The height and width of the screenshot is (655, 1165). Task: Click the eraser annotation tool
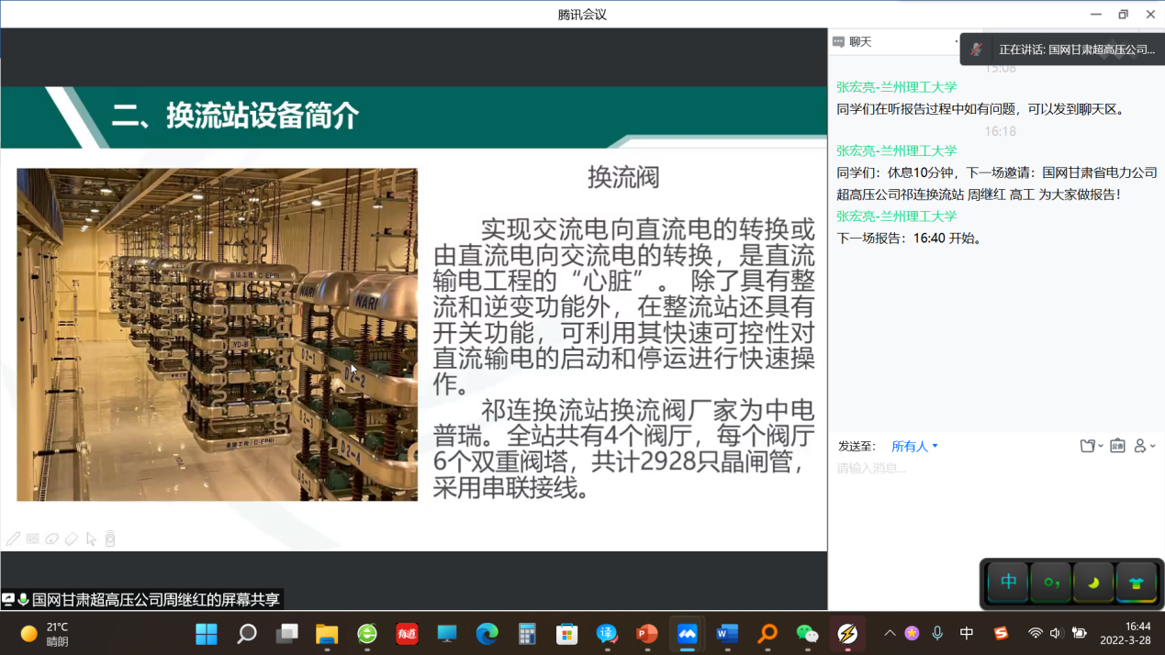(71, 539)
